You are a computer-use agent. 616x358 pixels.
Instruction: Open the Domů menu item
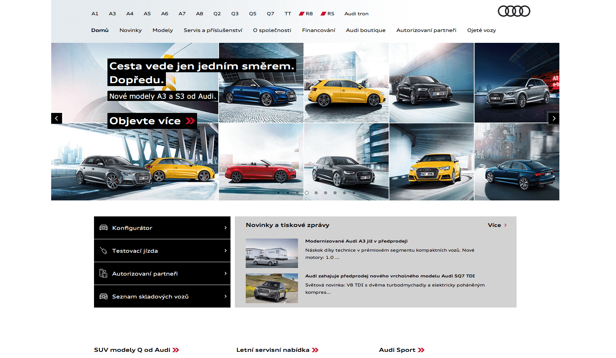100,30
